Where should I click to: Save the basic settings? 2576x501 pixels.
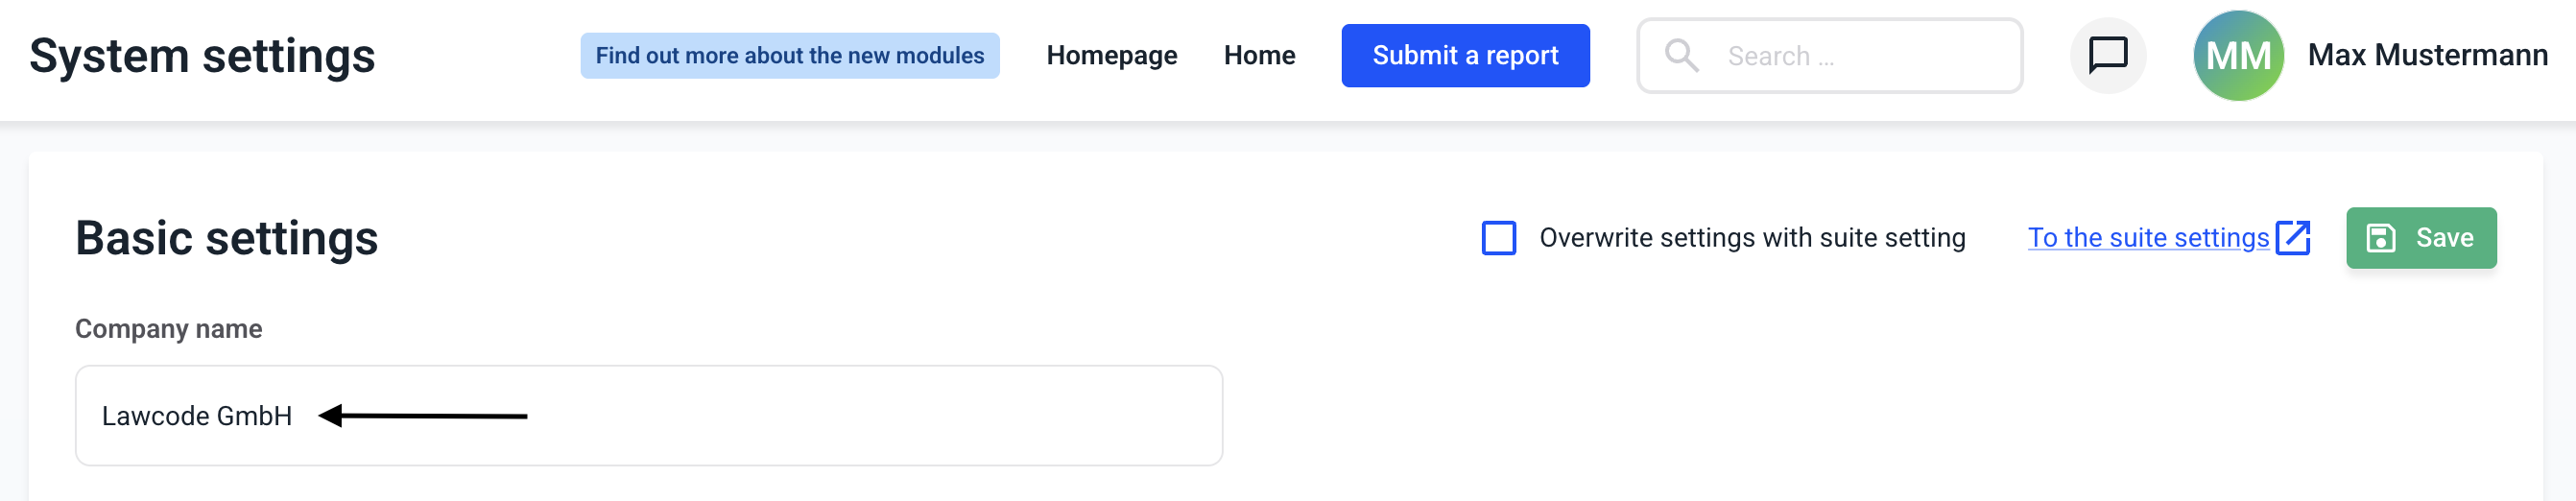(2420, 238)
